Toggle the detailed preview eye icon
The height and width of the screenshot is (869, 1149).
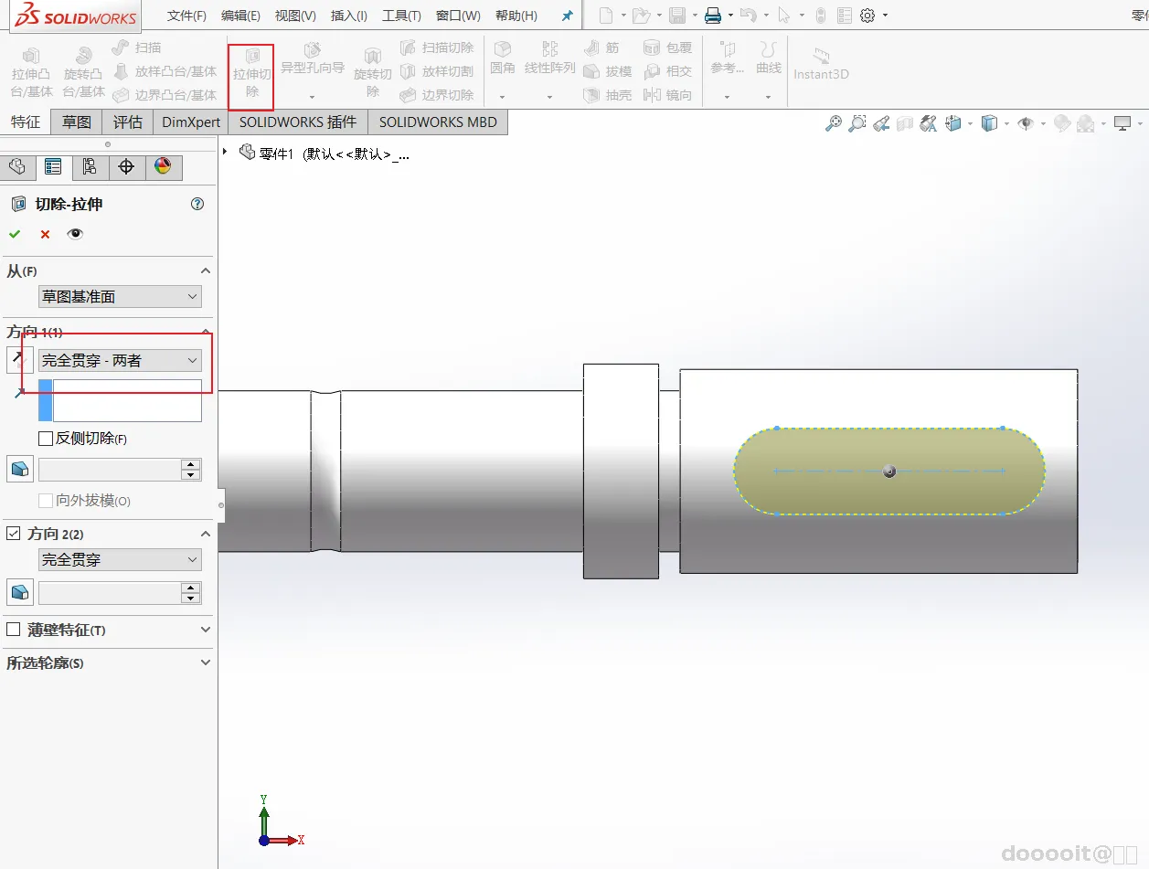tap(75, 234)
